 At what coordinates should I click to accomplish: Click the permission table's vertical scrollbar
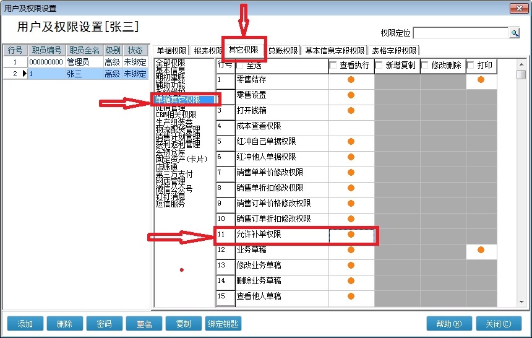coord(521,186)
